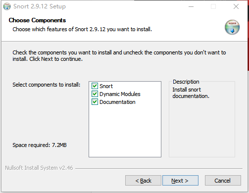The image size is (249, 193).
Task: Click the Snort 2.9.12 Setup title text
Action: click(x=40, y=6)
